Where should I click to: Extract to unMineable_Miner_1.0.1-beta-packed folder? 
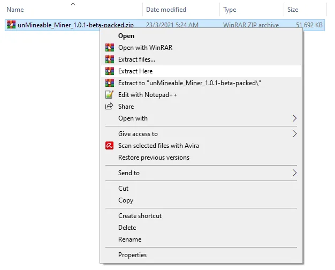tap(201, 83)
